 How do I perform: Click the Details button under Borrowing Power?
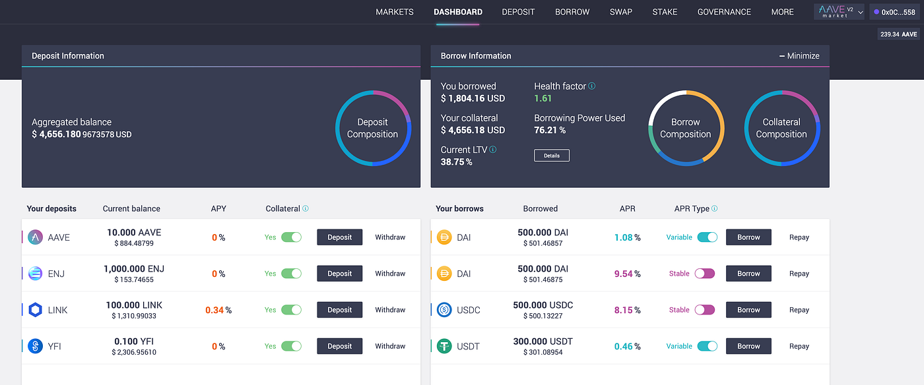(x=552, y=155)
